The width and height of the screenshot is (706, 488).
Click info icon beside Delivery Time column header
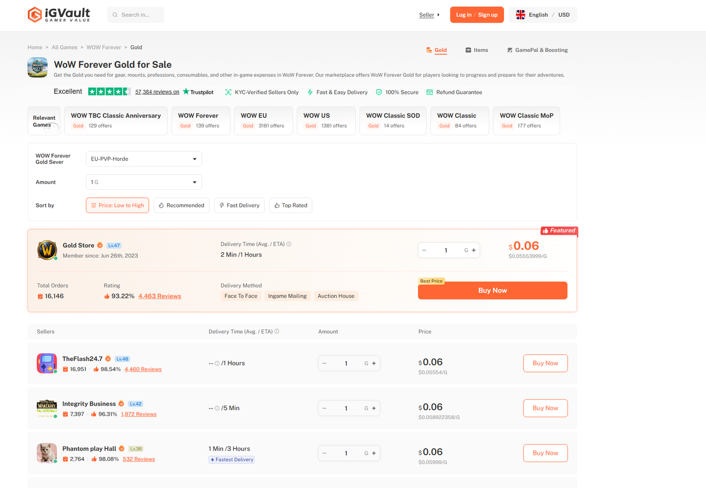coord(277,332)
